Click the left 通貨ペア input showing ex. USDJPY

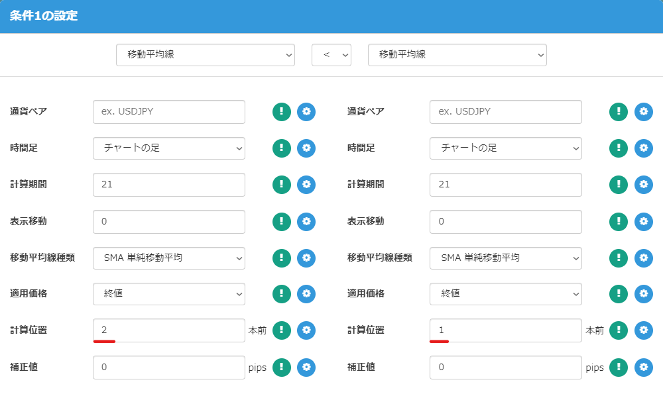[169, 112]
